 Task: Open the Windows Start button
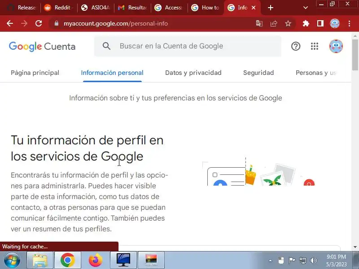12,260
